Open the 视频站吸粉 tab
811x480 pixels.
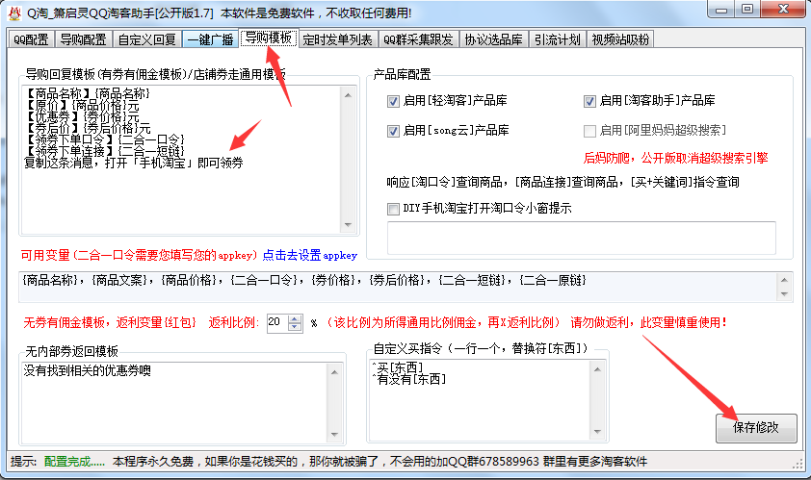(x=620, y=39)
